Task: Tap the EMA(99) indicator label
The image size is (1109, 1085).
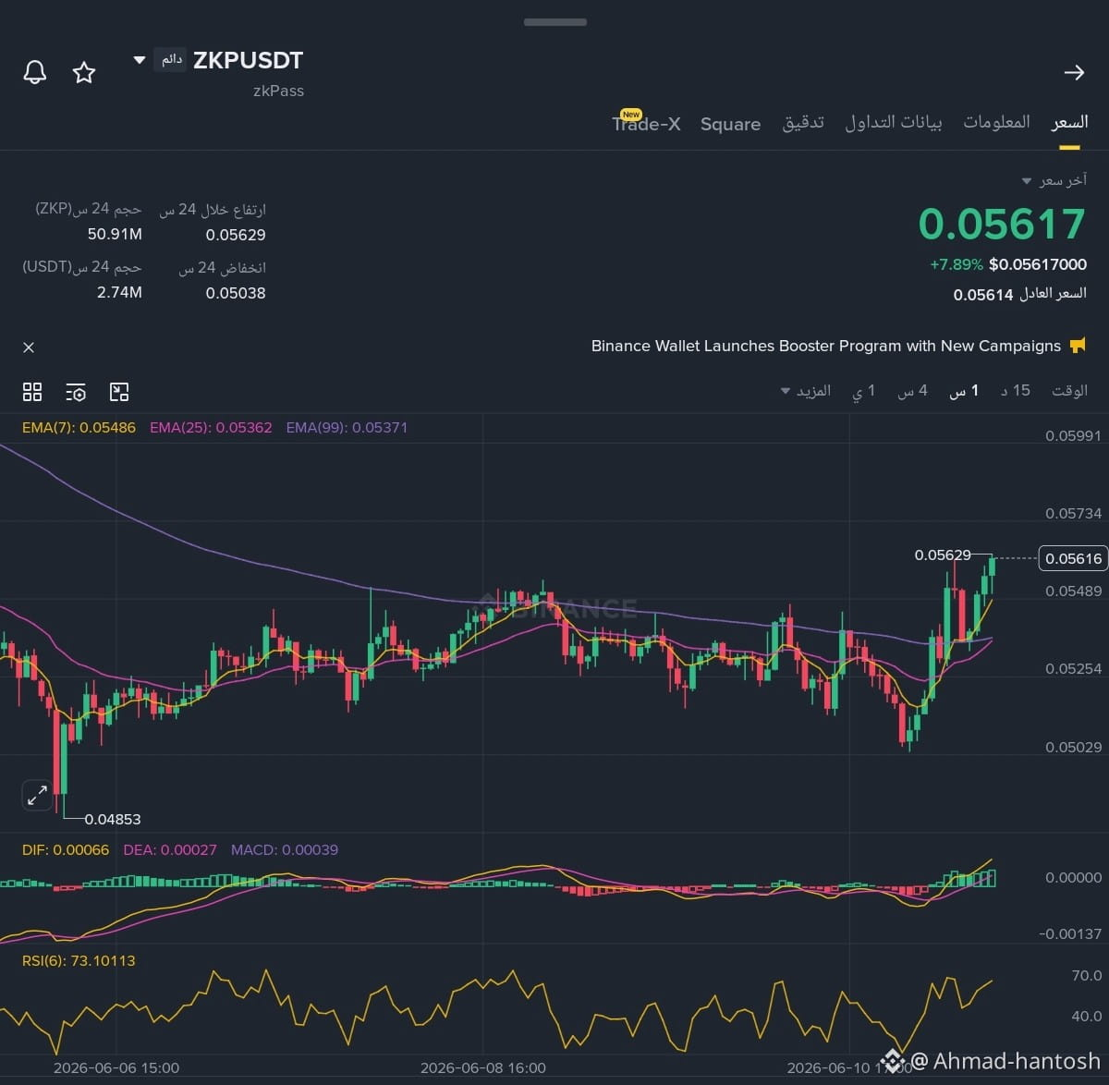Action: pos(347,428)
